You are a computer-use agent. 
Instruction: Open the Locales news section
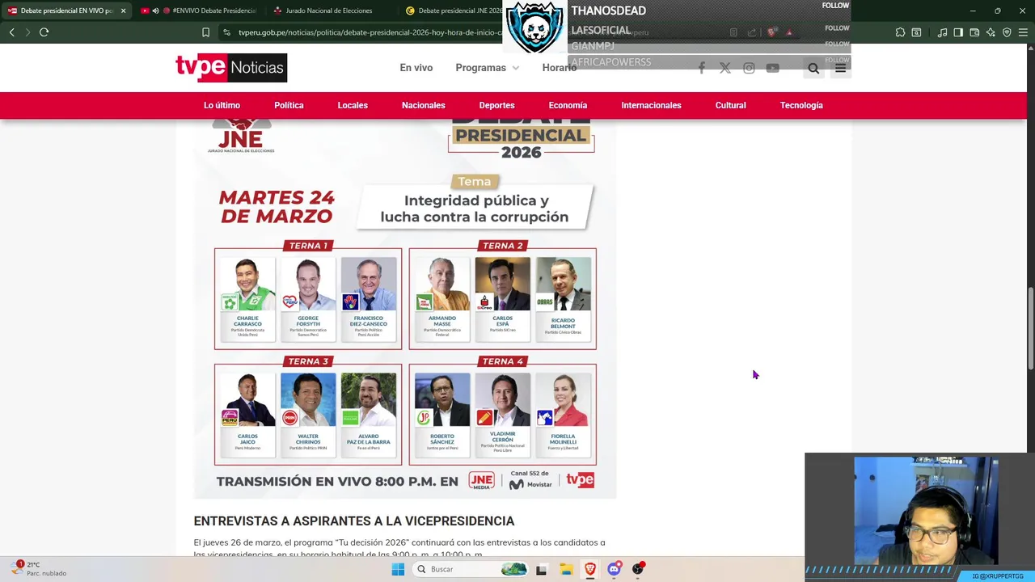tap(353, 105)
